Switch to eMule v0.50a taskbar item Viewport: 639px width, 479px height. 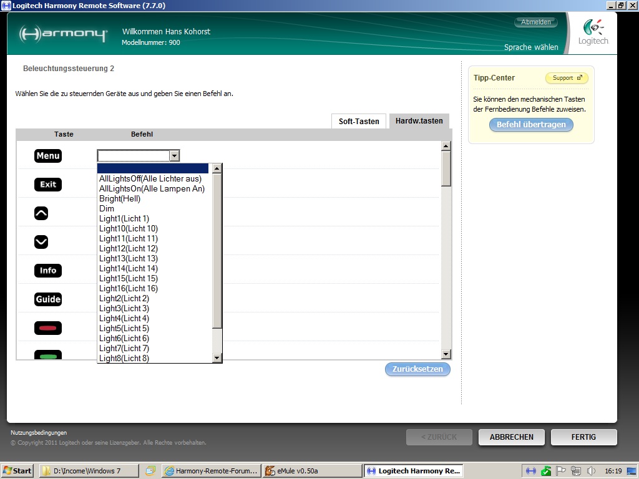[x=313, y=471]
